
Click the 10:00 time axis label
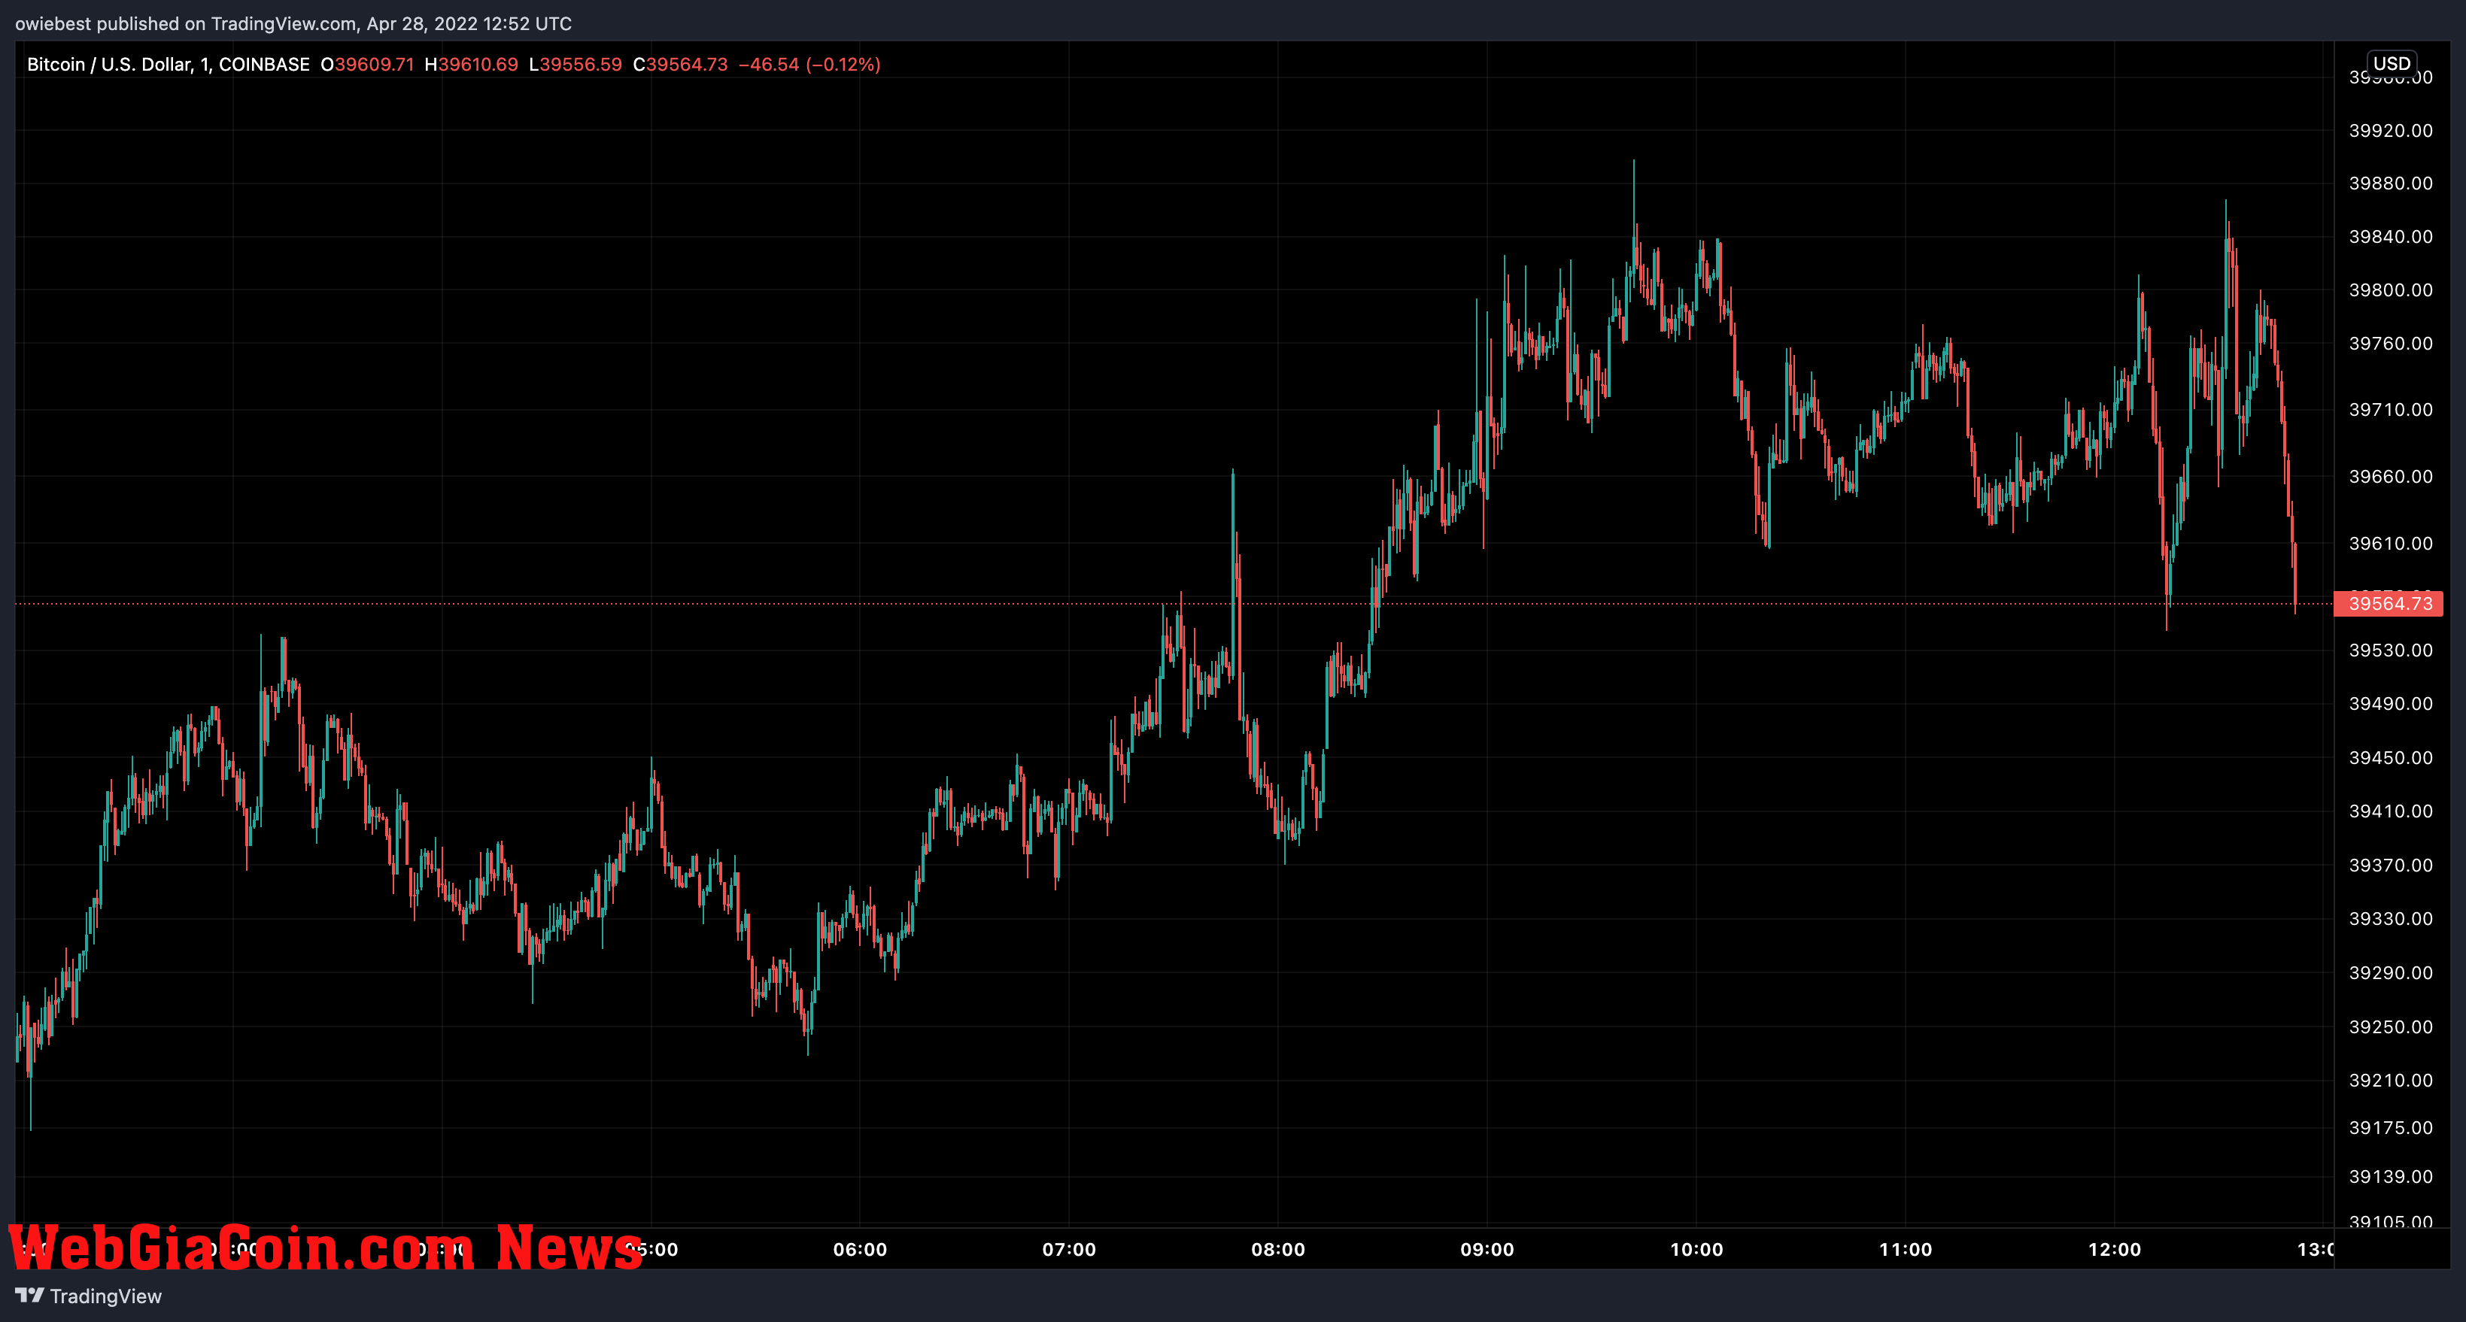coord(1696,1249)
